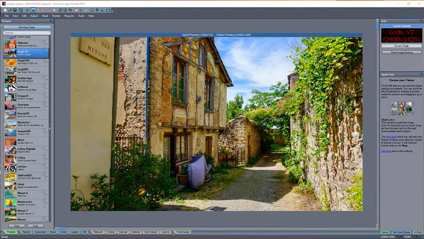Click the monitor preview icon in toolbar

click(x=108, y=10)
